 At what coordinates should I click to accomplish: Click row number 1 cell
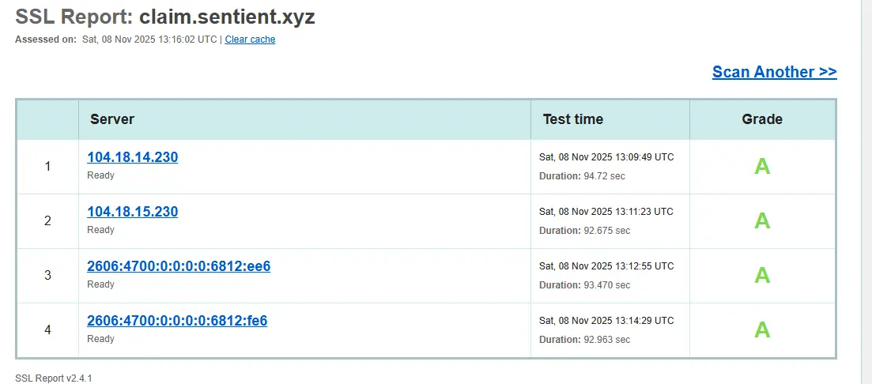[47, 166]
